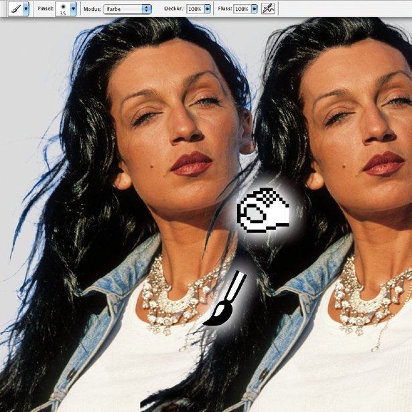Click the Brush tool preset icon
Screen dimensions: 412x412
15,9
